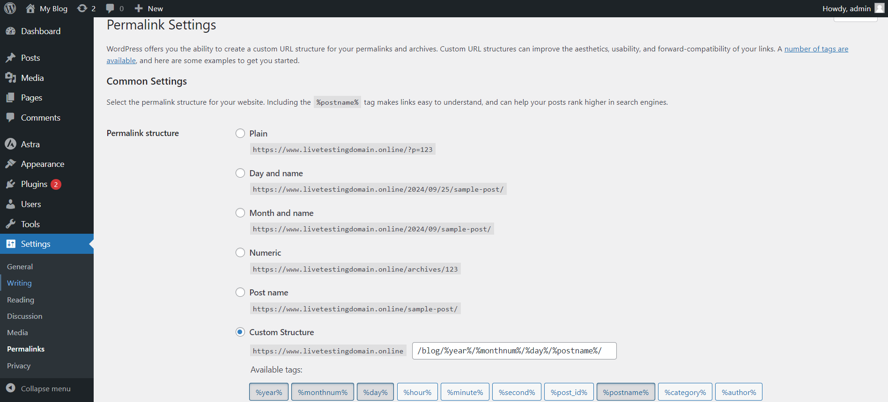Click the Tools wrench icon
The height and width of the screenshot is (402, 888).
coord(11,224)
